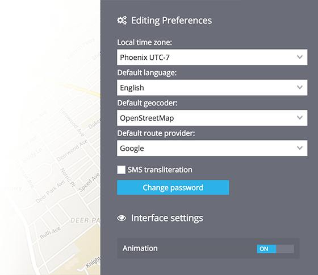
Task: Click the Animation setting row label
Action: (140, 248)
